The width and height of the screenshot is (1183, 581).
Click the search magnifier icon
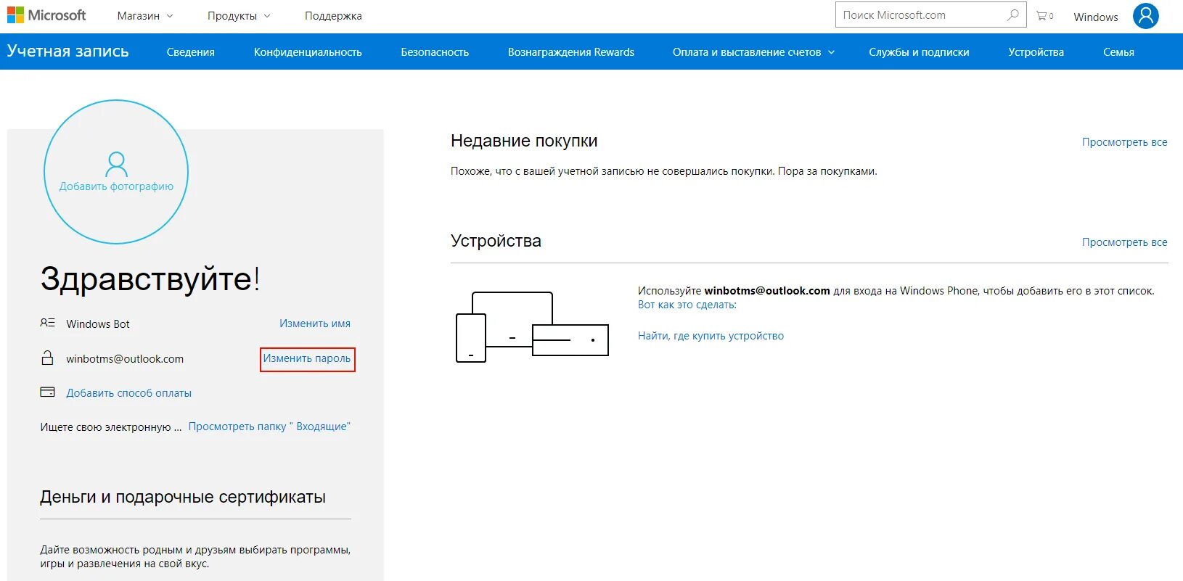pos(1012,15)
